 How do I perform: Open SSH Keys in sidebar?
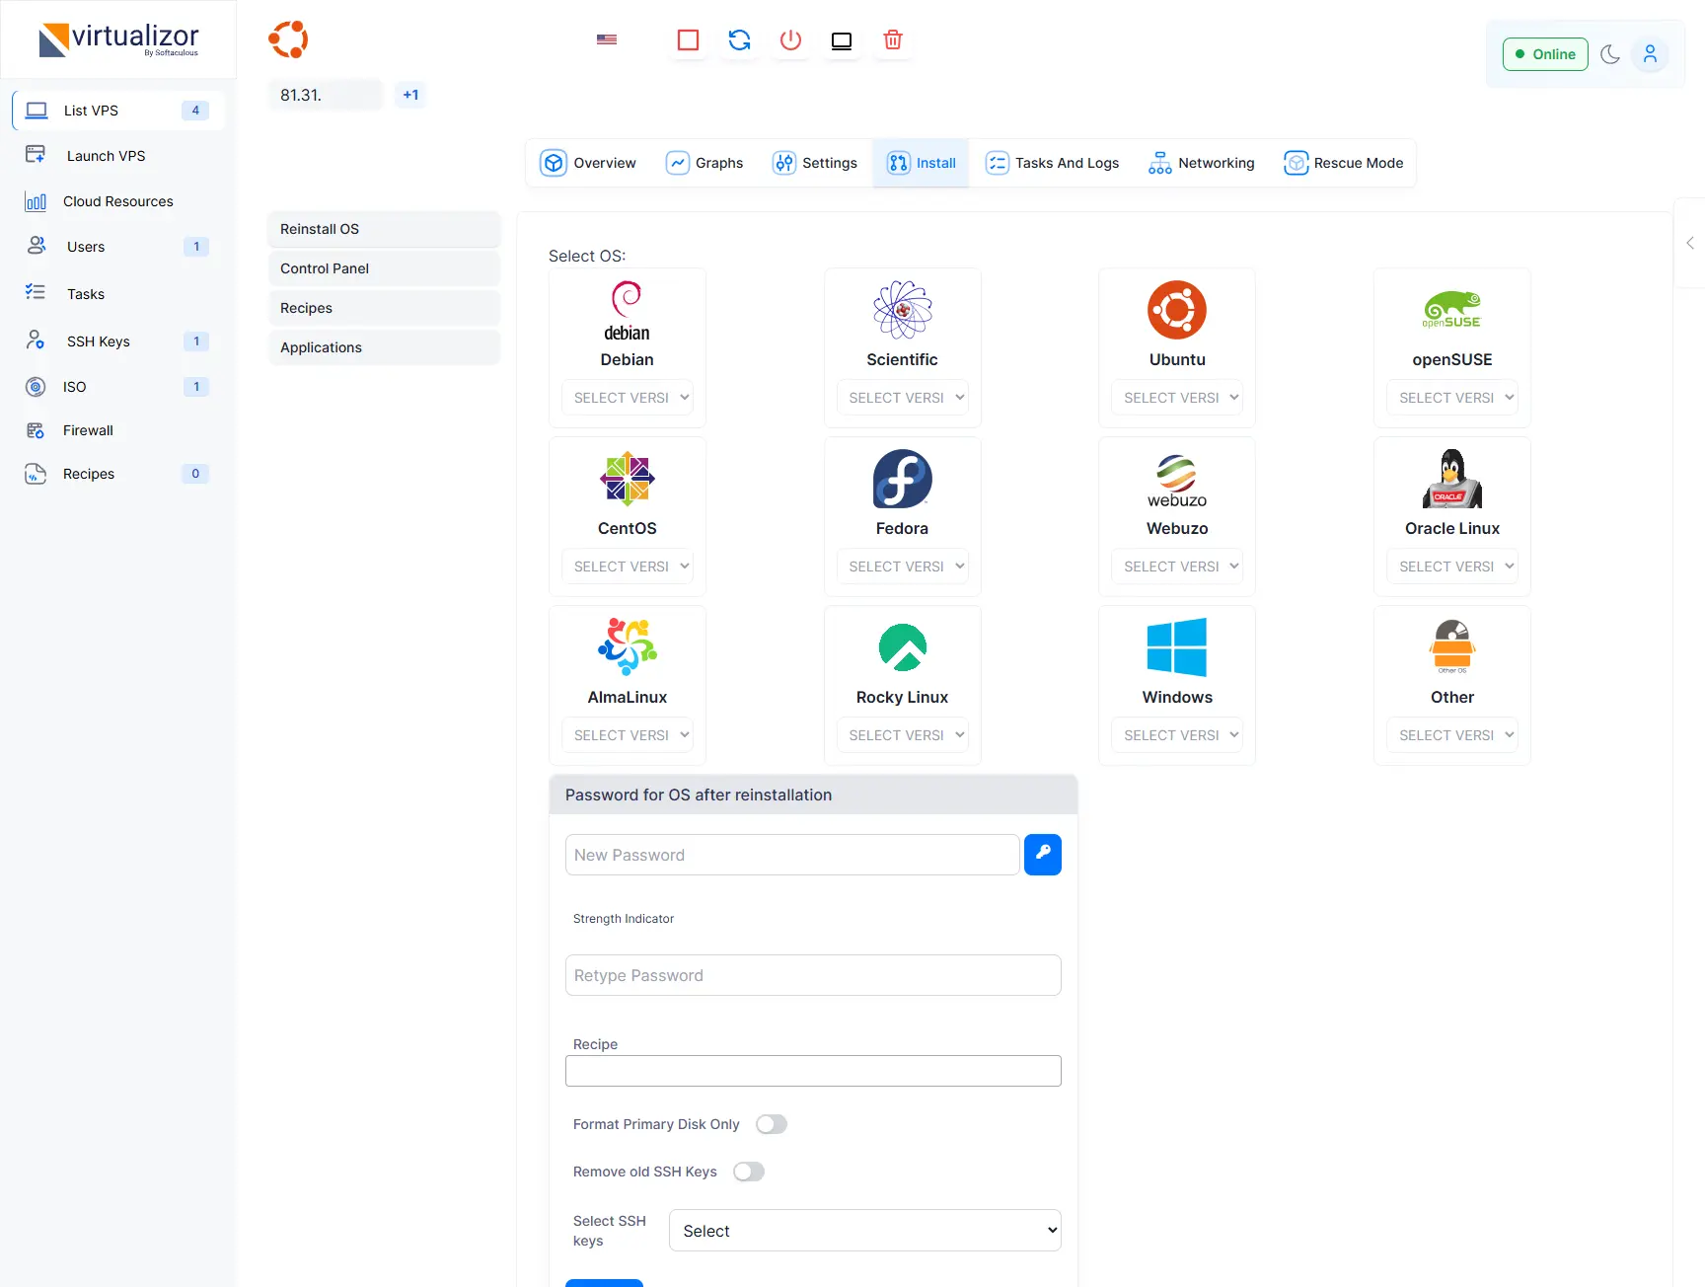118,341
